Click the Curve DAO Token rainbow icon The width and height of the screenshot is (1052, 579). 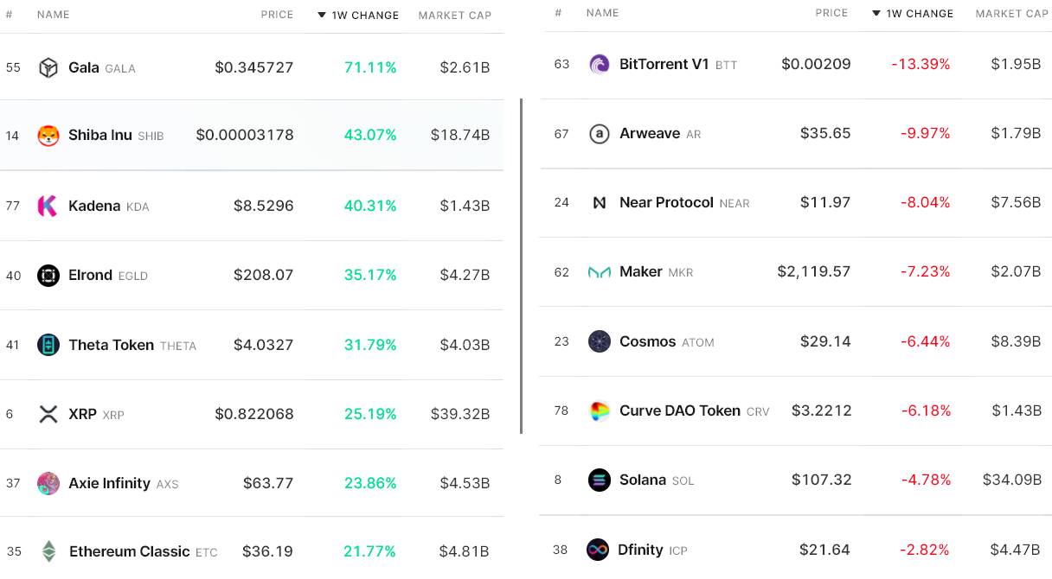pos(599,410)
